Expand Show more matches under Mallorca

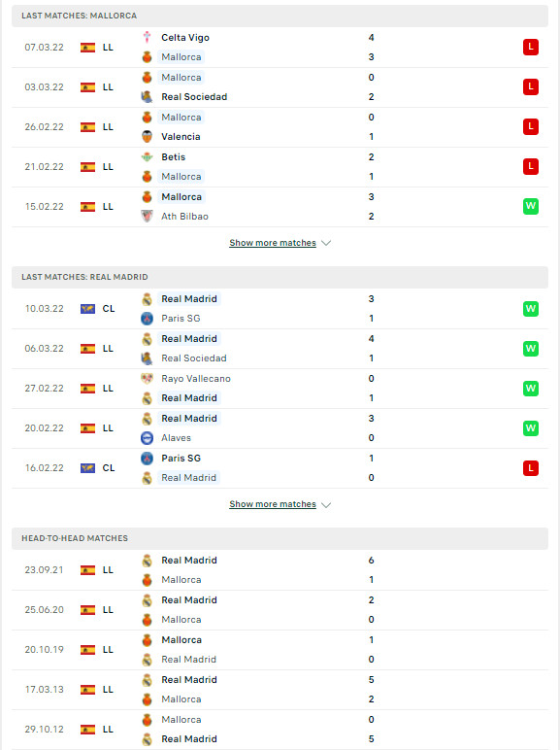point(273,243)
